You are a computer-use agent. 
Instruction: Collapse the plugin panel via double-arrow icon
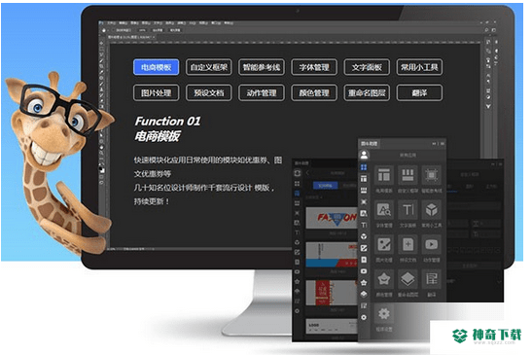434,144
